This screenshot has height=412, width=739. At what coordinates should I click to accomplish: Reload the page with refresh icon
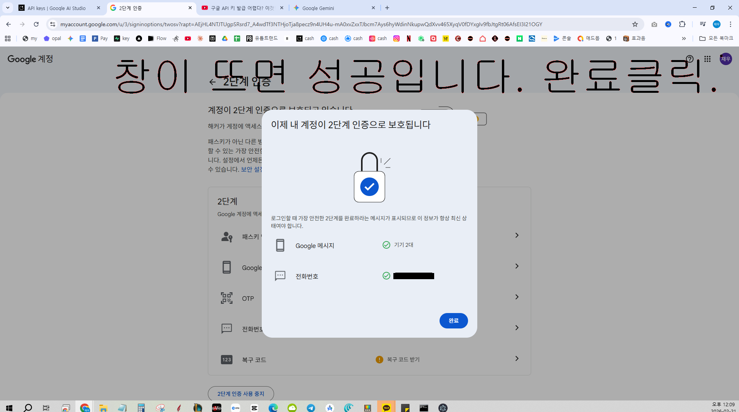click(36, 24)
